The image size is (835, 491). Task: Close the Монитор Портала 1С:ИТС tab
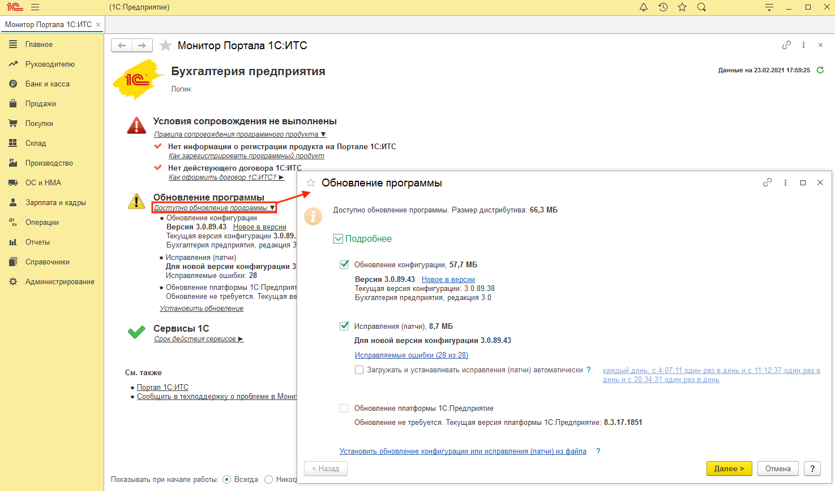(99, 24)
